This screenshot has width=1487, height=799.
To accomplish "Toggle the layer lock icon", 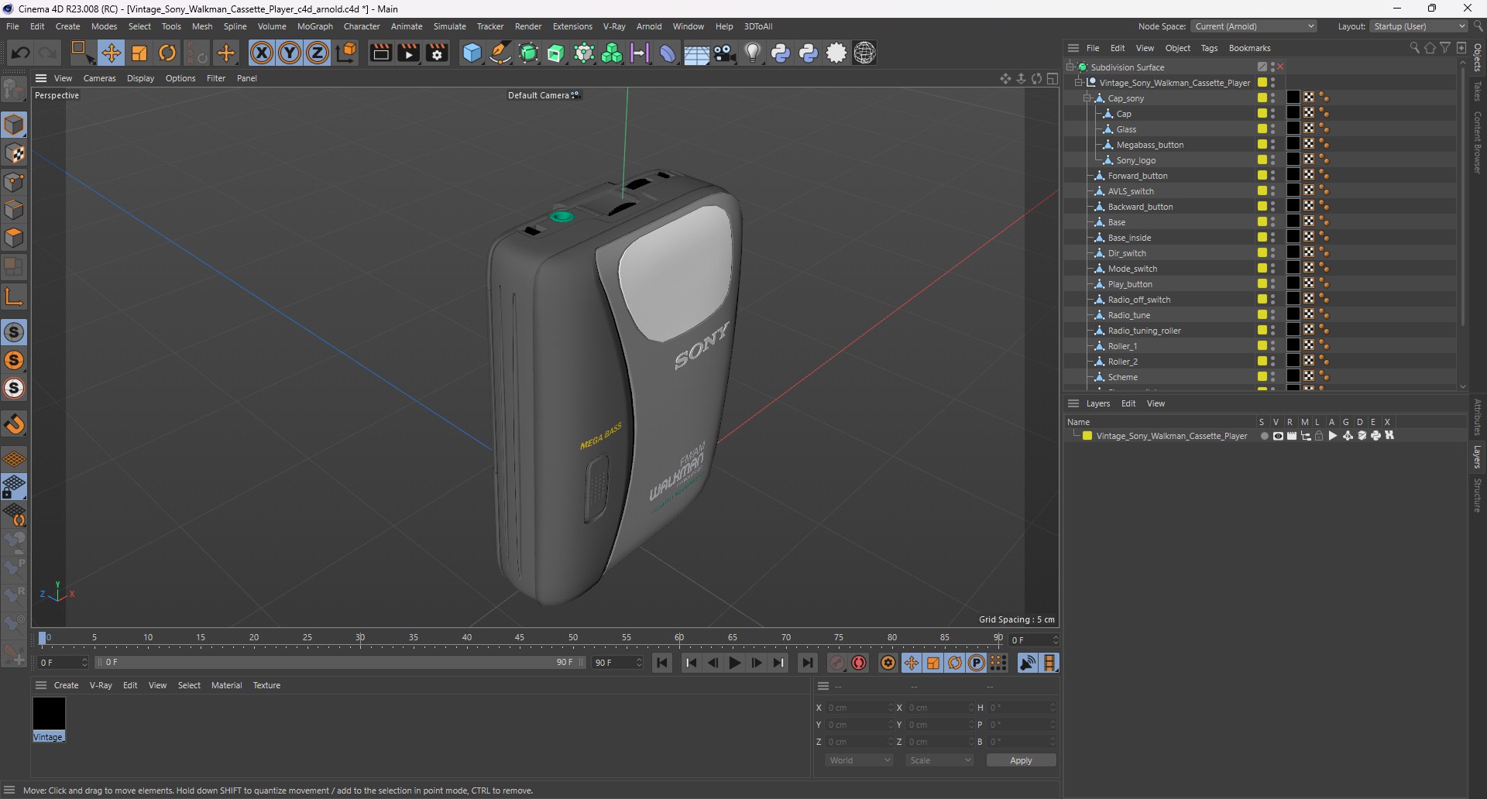I will (x=1319, y=436).
